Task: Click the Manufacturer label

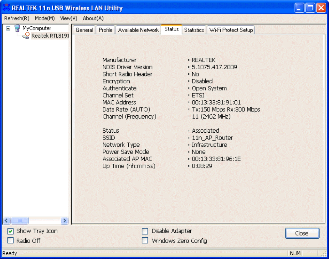Action: point(119,60)
